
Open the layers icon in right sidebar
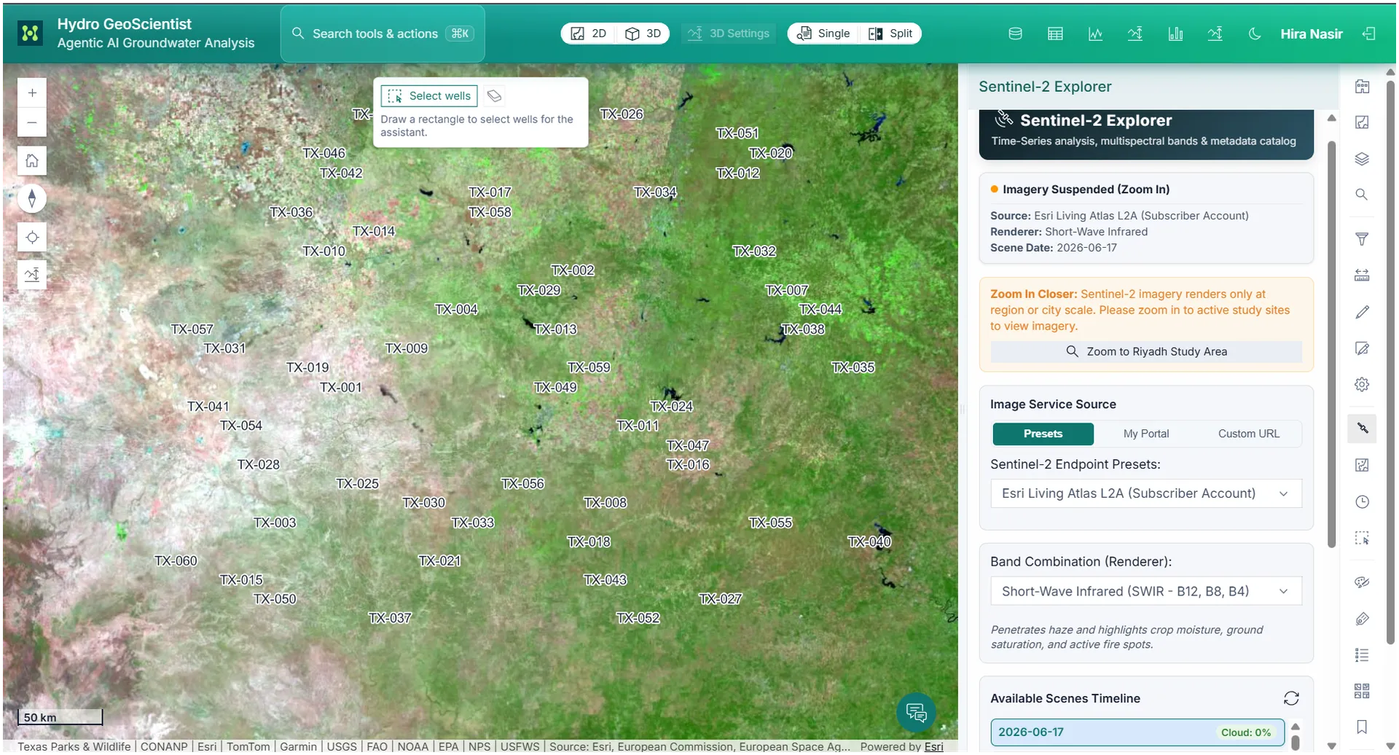(1362, 159)
